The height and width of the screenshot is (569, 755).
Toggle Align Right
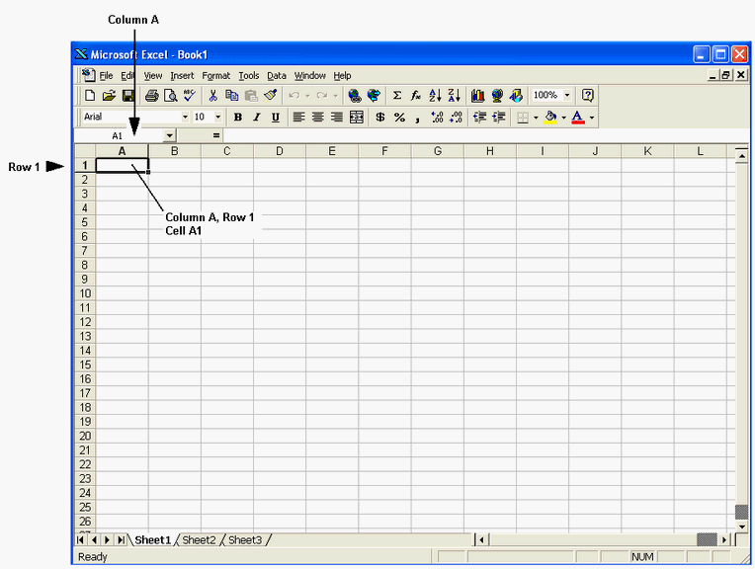[x=337, y=117]
